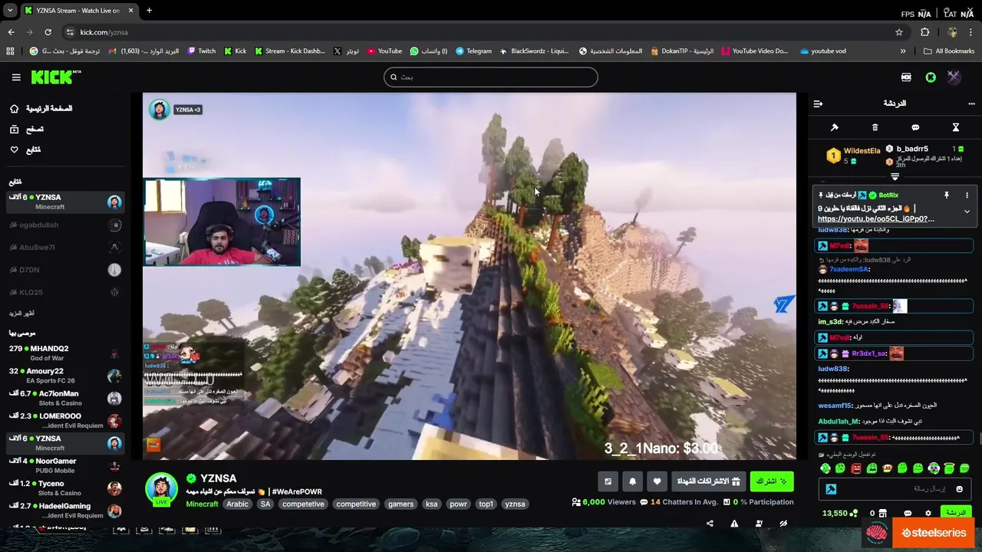Click the chat bubble icon in chat toolbar

point(915,127)
